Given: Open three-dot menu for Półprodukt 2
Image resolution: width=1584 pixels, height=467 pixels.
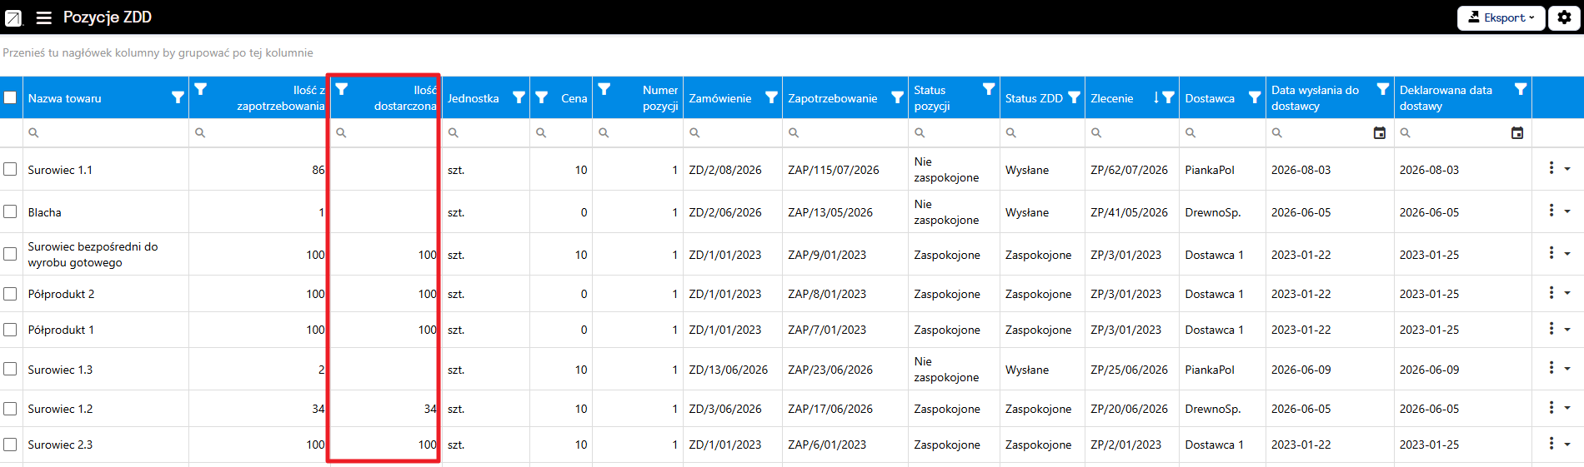Looking at the screenshot, I should click(1551, 292).
